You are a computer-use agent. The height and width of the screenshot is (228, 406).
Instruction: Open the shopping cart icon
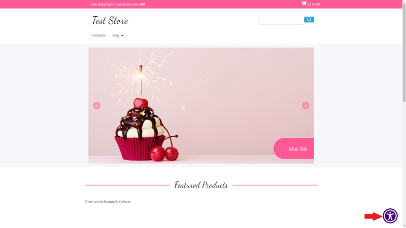pos(303,4)
